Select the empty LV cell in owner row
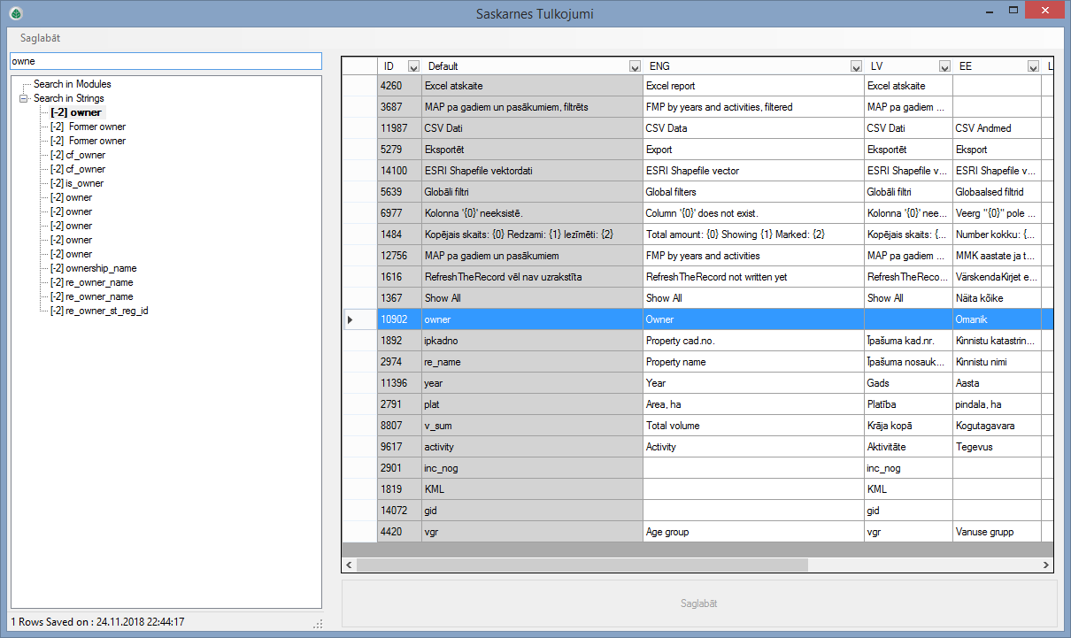The height and width of the screenshot is (638, 1071). [x=908, y=319]
